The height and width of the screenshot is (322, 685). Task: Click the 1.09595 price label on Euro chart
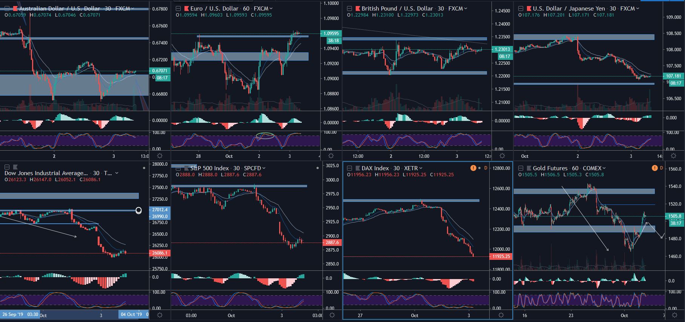click(331, 34)
